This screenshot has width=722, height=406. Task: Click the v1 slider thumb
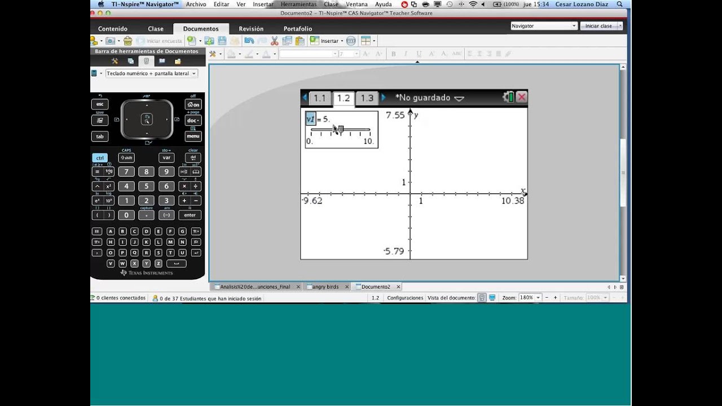click(341, 129)
